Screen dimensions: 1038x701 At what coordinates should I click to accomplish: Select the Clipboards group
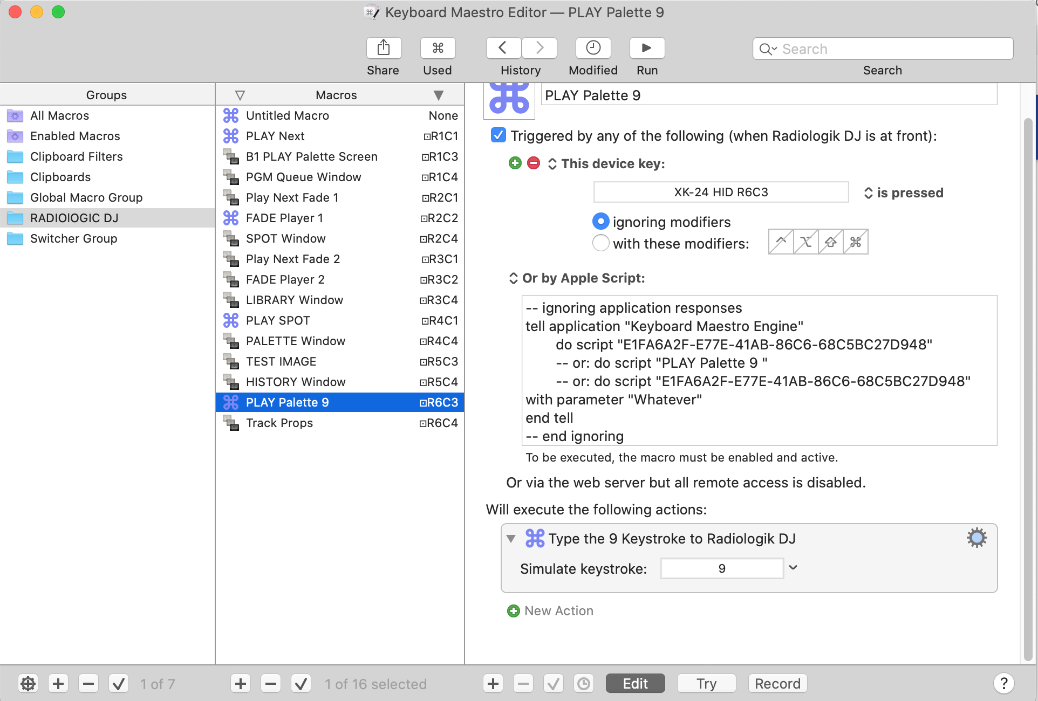[x=107, y=177]
